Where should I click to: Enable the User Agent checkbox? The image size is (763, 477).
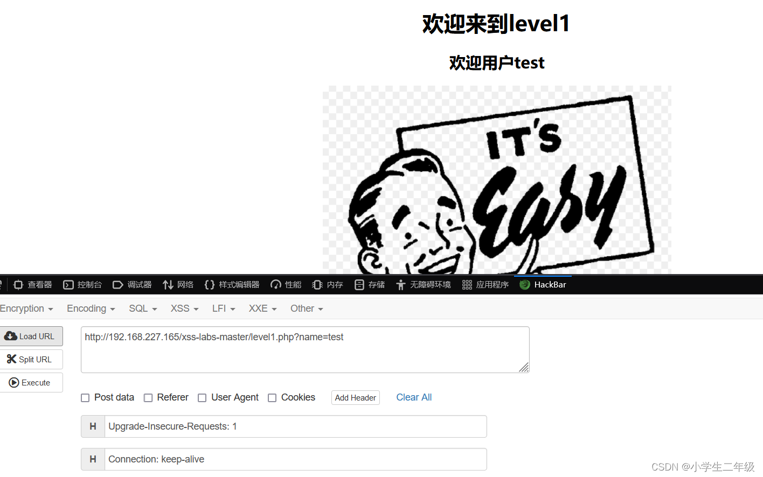[202, 398]
